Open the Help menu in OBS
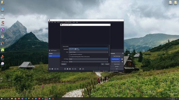Image resolution: width=179 pixels, height=100 pixels. pyautogui.click(x=77, y=22)
